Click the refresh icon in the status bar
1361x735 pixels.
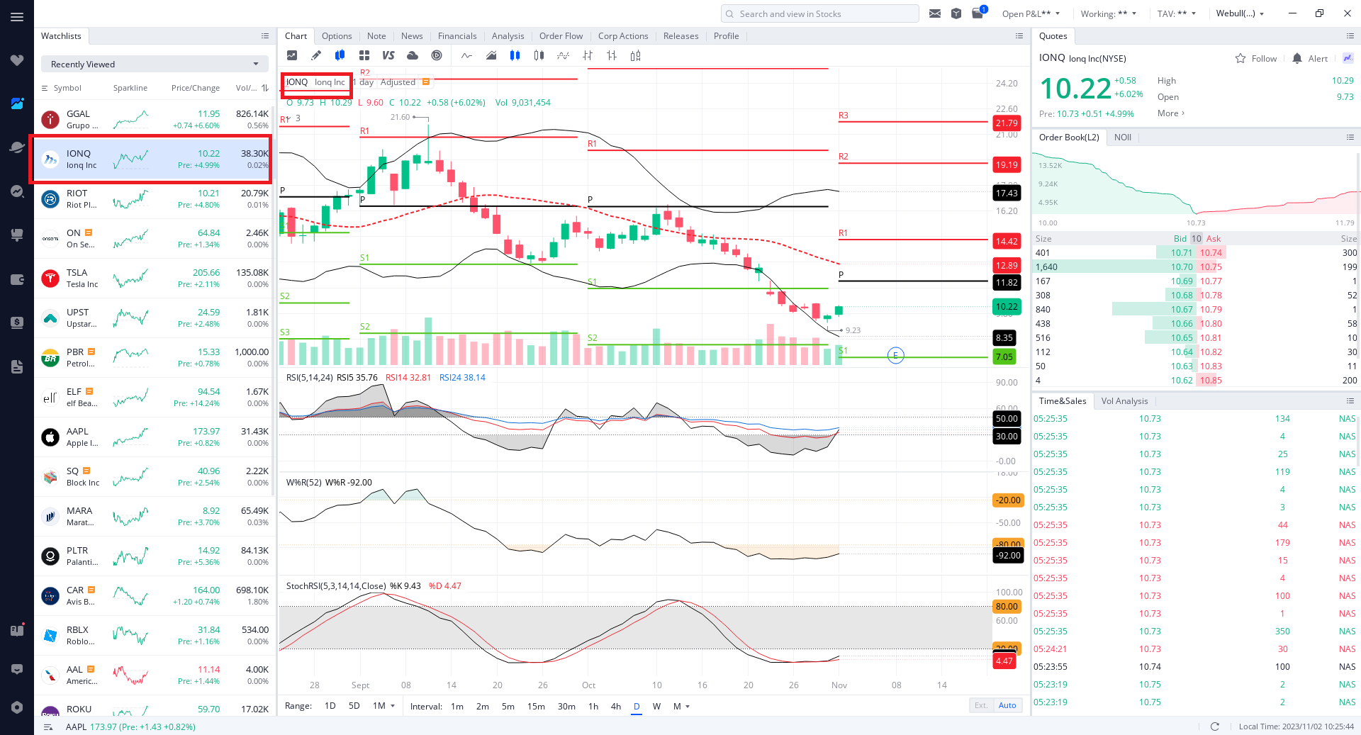pos(1215,726)
